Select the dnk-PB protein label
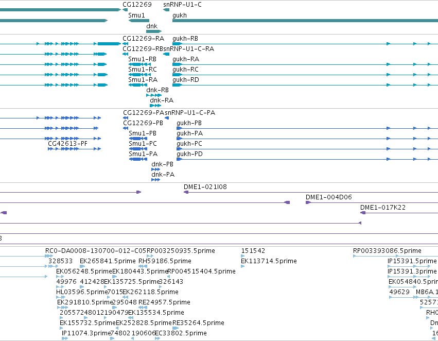Screen dimensions: 438x341 pyautogui.click(x=162, y=165)
